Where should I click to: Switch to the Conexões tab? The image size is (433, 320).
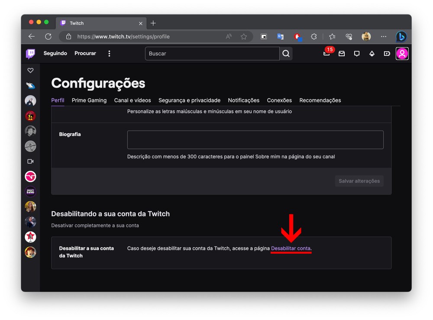(x=279, y=100)
